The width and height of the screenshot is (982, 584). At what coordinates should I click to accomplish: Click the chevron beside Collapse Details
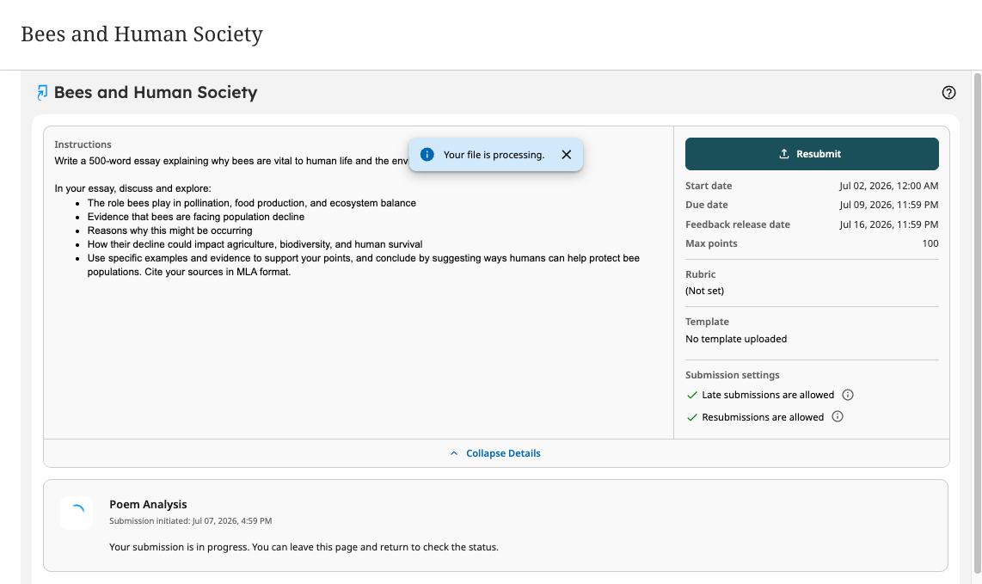click(x=454, y=453)
